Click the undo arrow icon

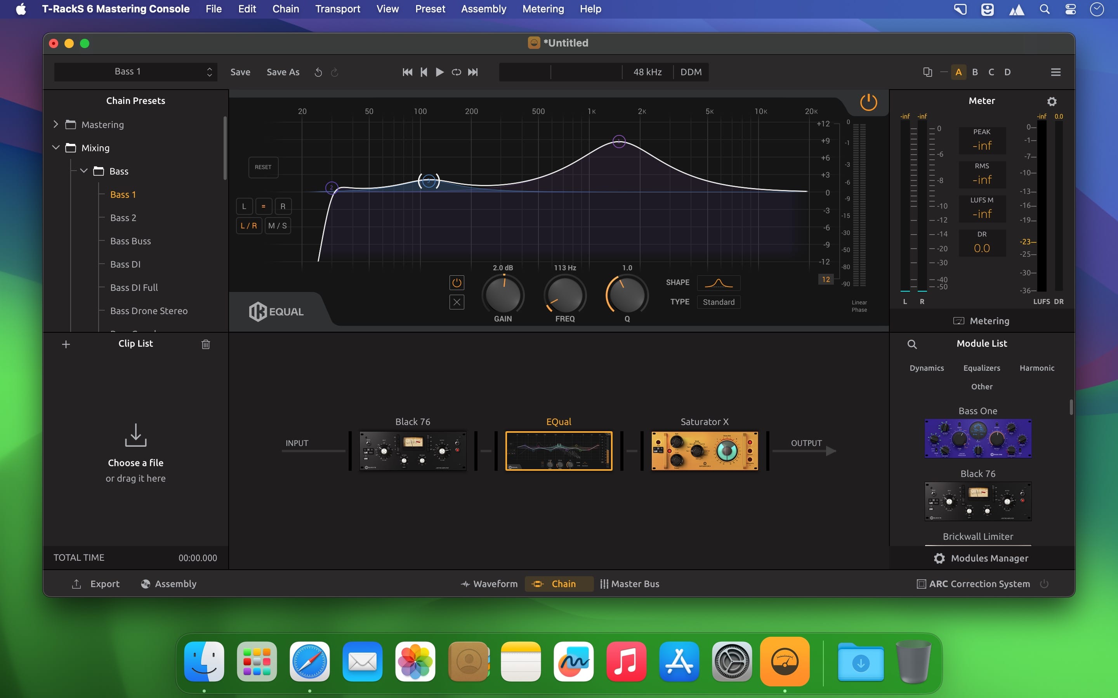[x=318, y=72]
